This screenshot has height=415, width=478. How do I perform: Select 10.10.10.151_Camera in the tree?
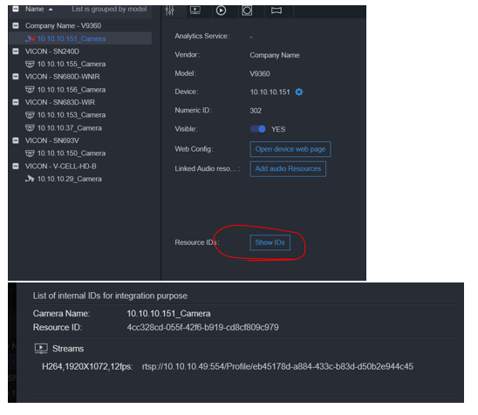coord(72,38)
